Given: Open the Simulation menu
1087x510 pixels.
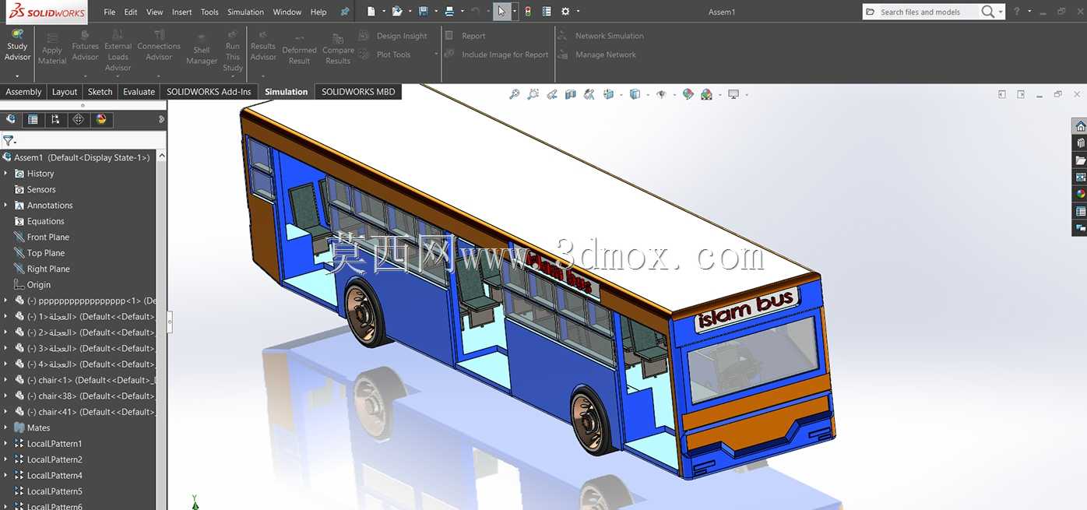Looking at the screenshot, I should [245, 12].
